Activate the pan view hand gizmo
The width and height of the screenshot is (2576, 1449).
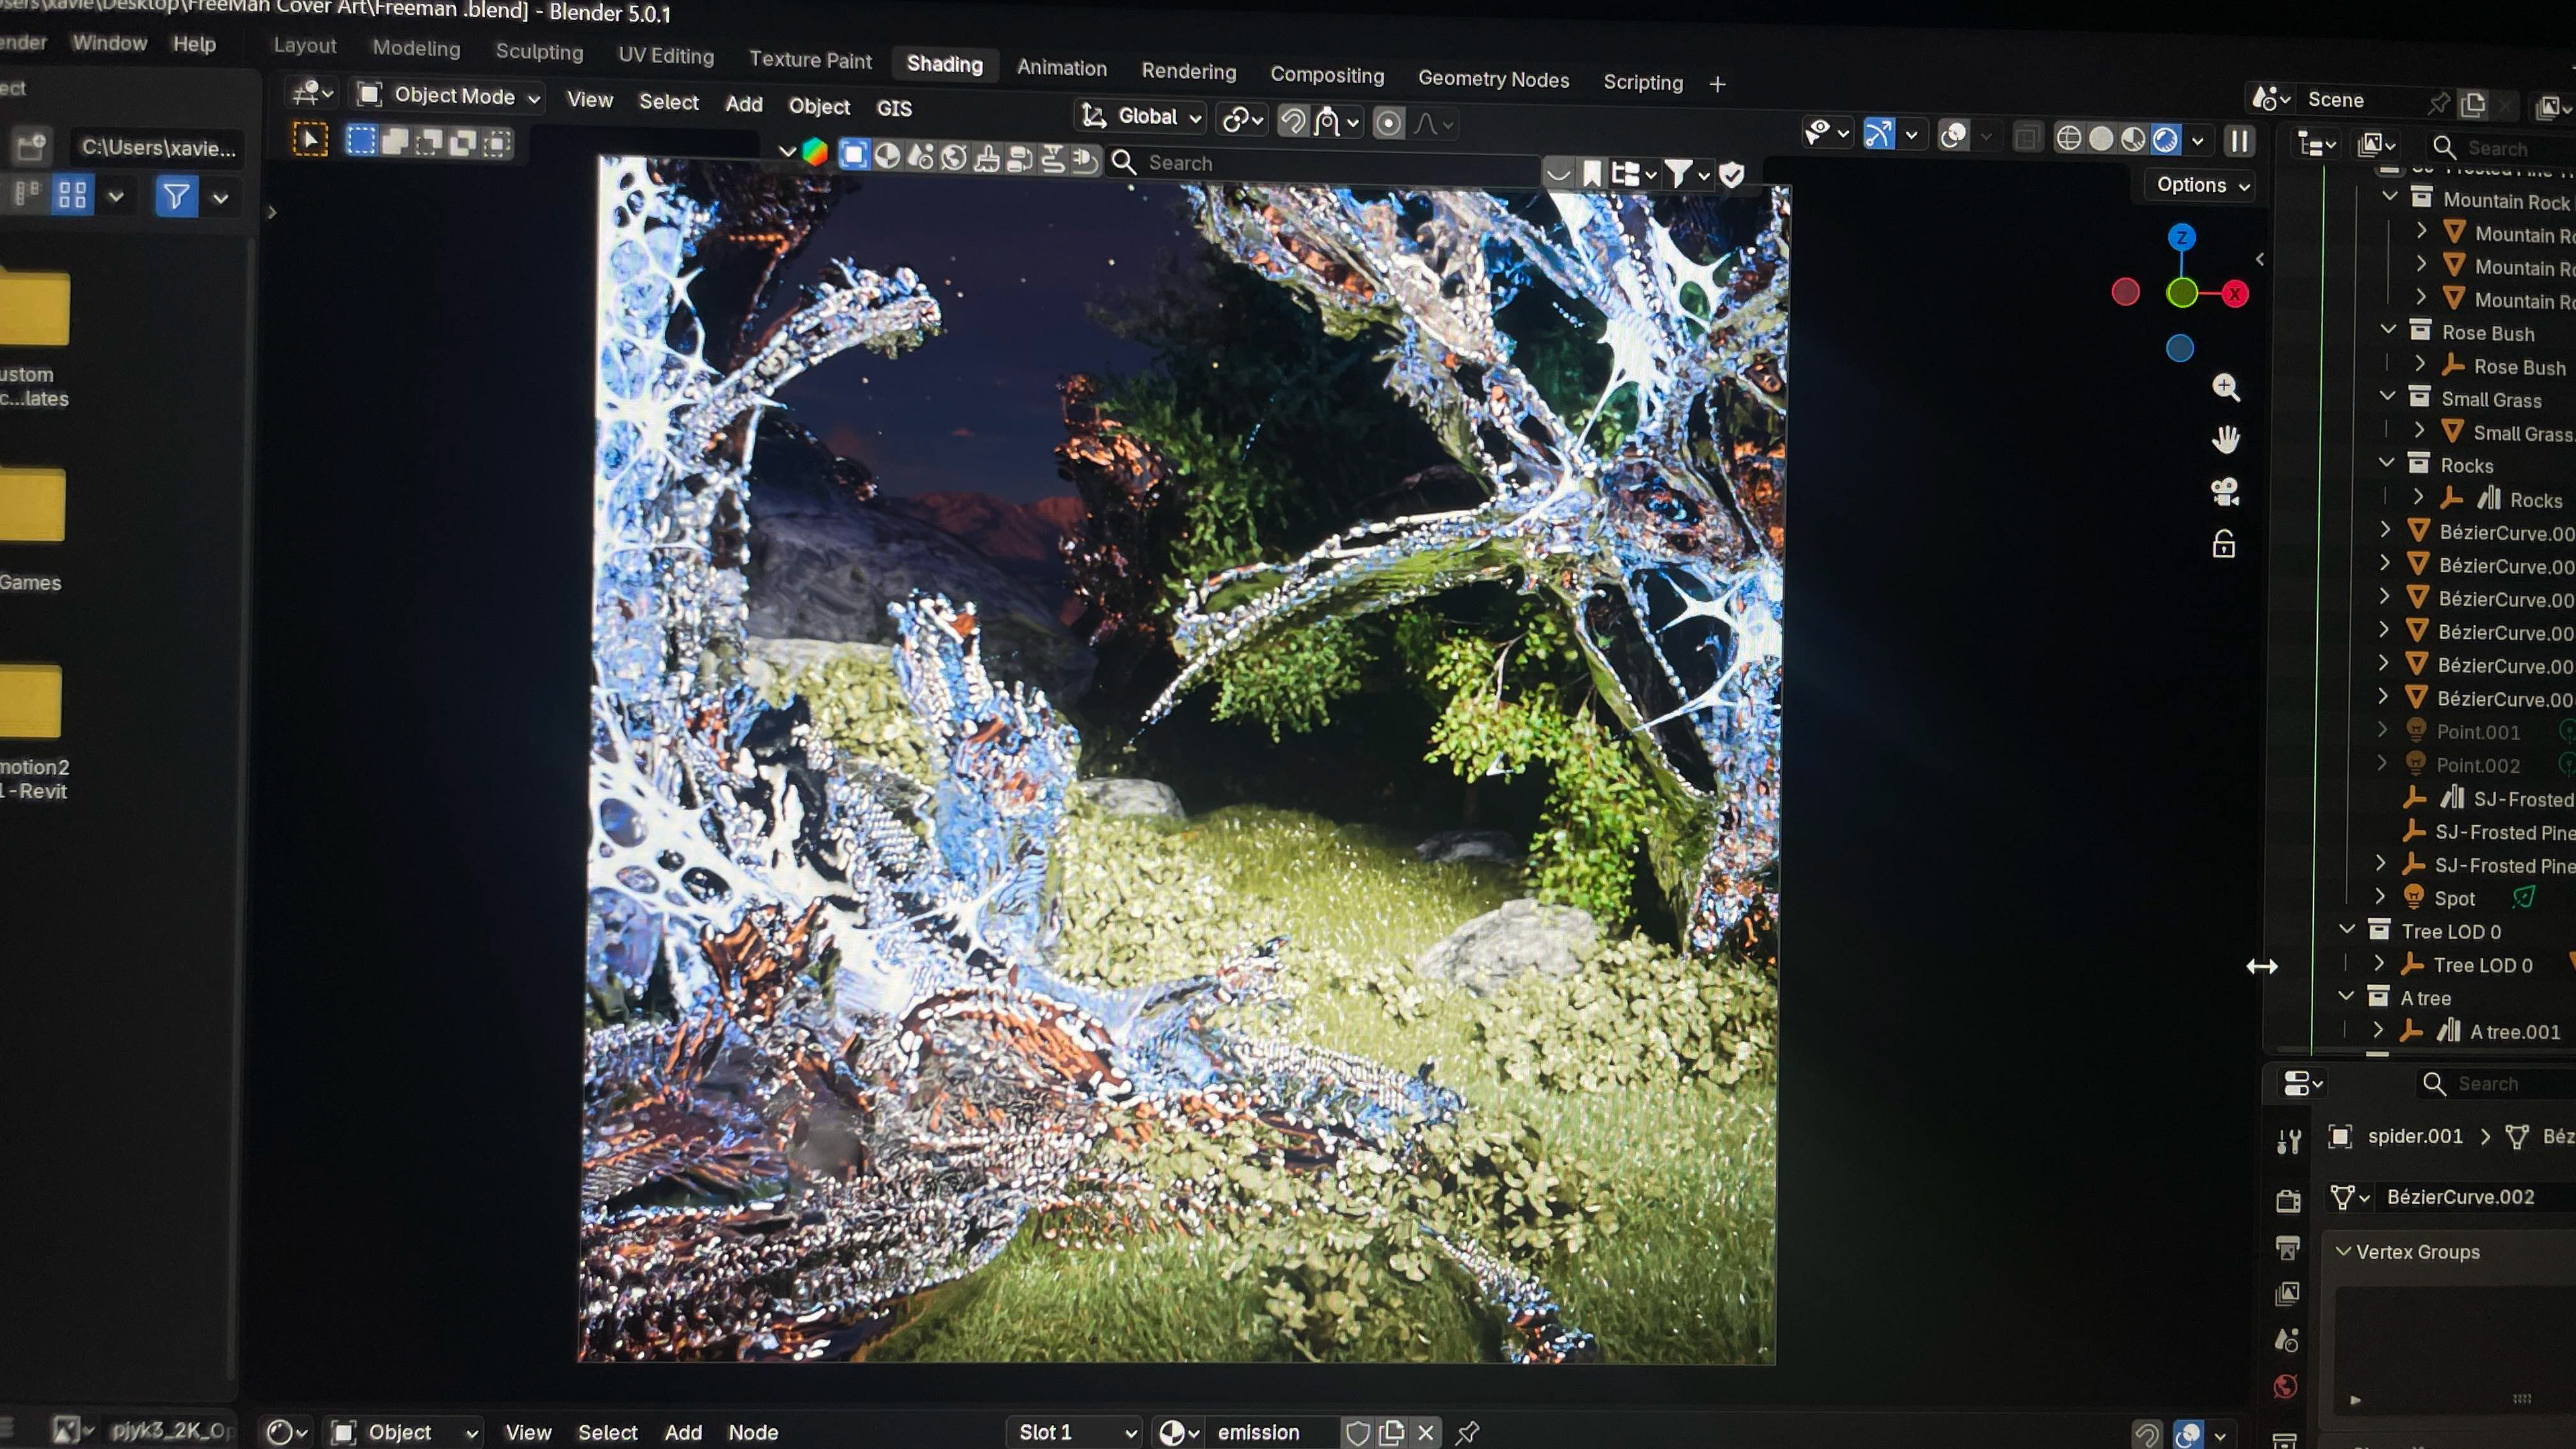(2226, 439)
